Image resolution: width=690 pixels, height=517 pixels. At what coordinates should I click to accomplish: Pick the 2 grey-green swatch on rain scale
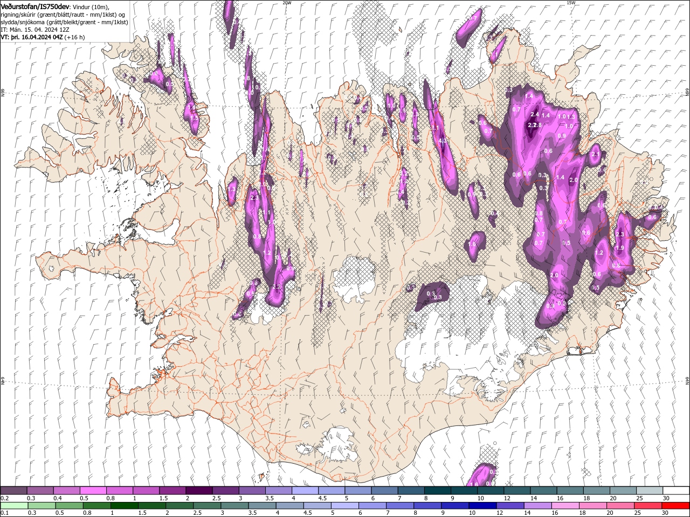click(x=180, y=506)
